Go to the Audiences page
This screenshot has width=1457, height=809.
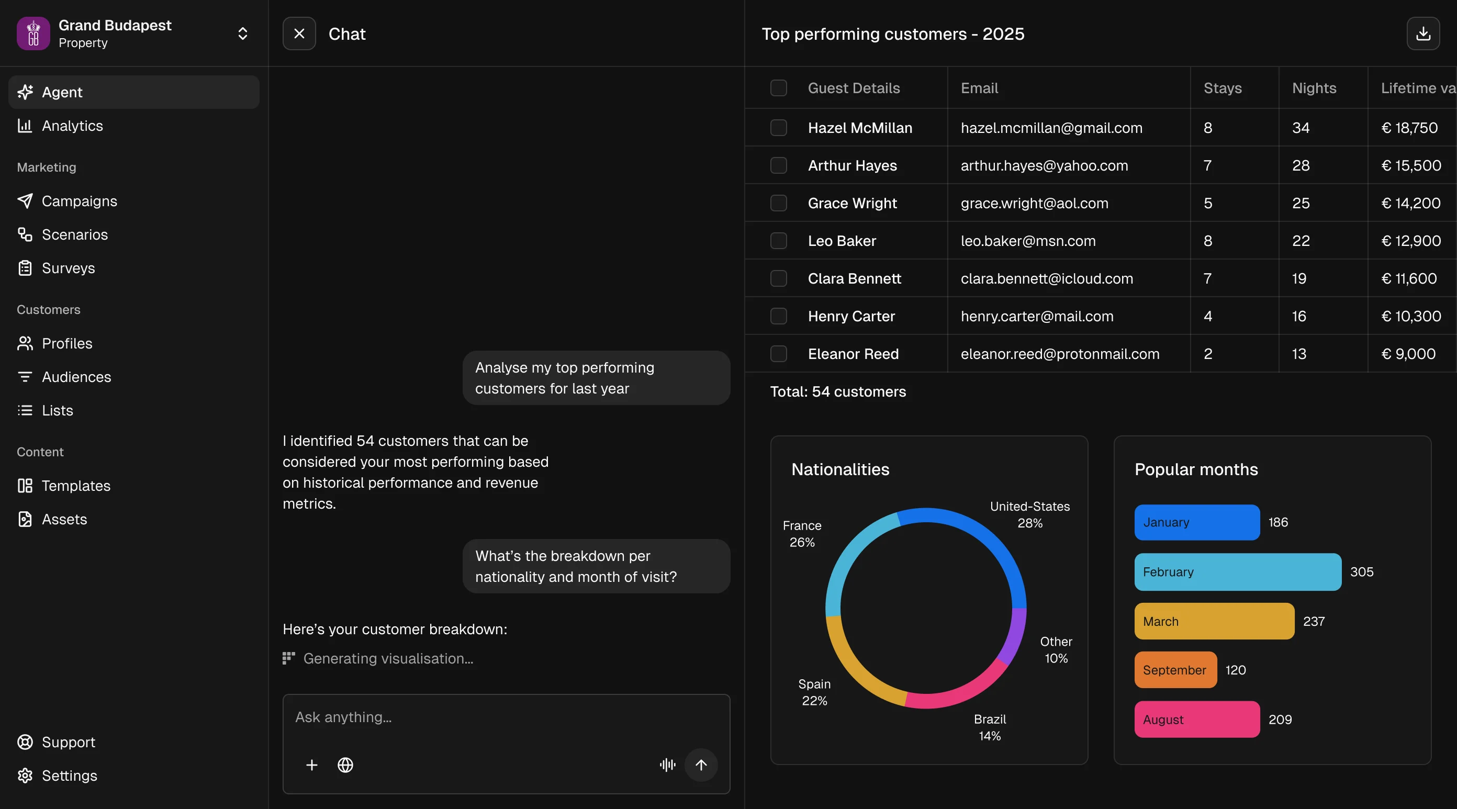point(133,377)
